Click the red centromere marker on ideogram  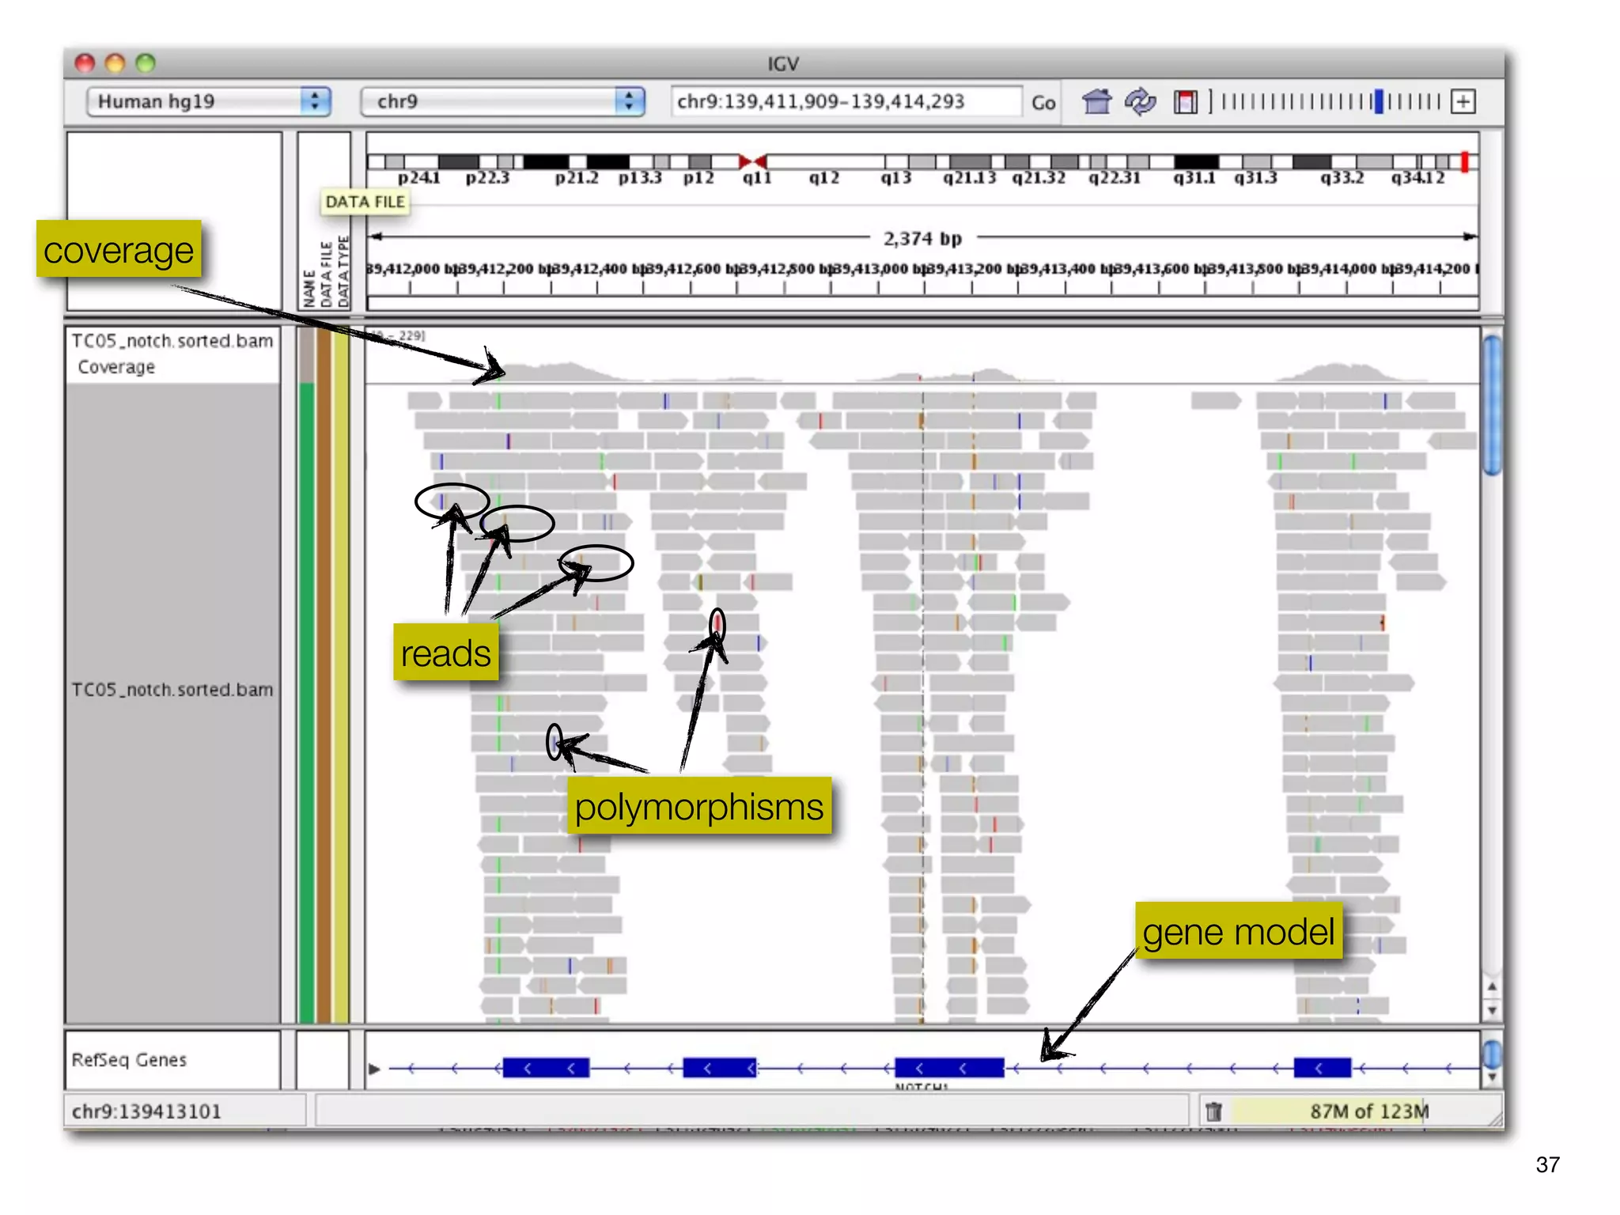(752, 161)
